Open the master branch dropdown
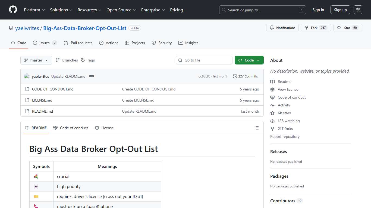Screen dimensions: 371x208 pyautogui.click(x=36, y=60)
